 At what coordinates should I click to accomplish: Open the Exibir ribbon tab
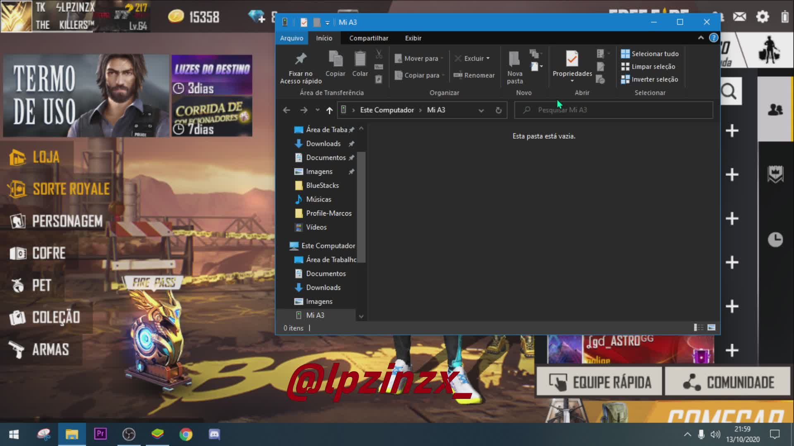point(413,38)
